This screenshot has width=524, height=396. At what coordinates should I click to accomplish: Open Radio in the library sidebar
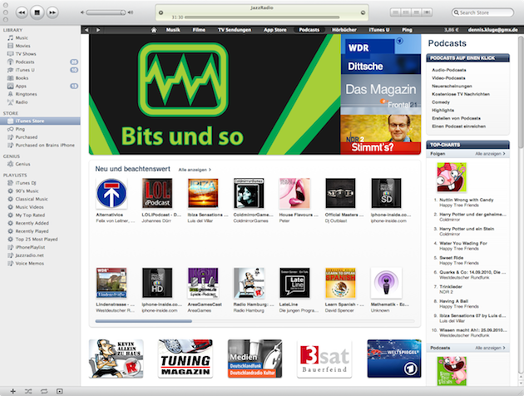point(22,101)
